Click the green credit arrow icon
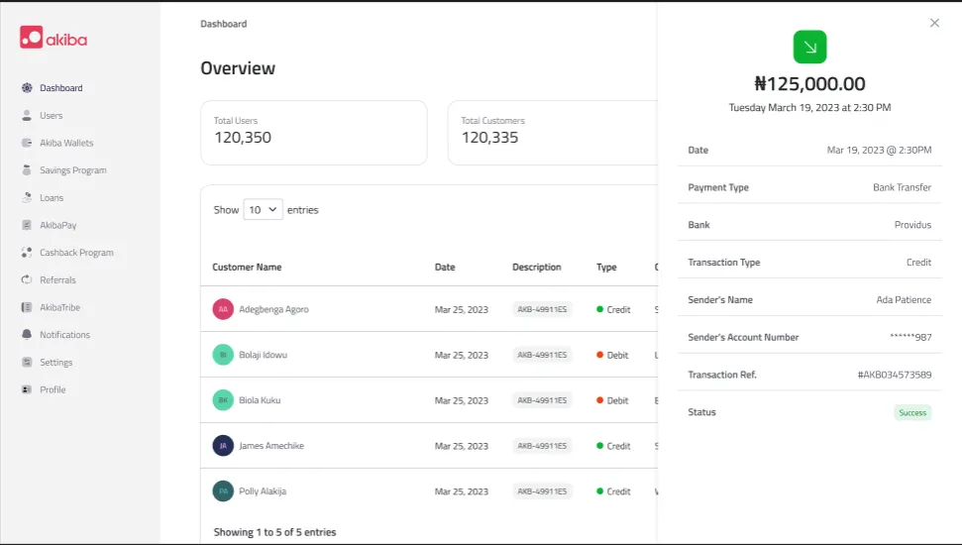Image resolution: width=962 pixels, height=545 pixels. point(809,47)
